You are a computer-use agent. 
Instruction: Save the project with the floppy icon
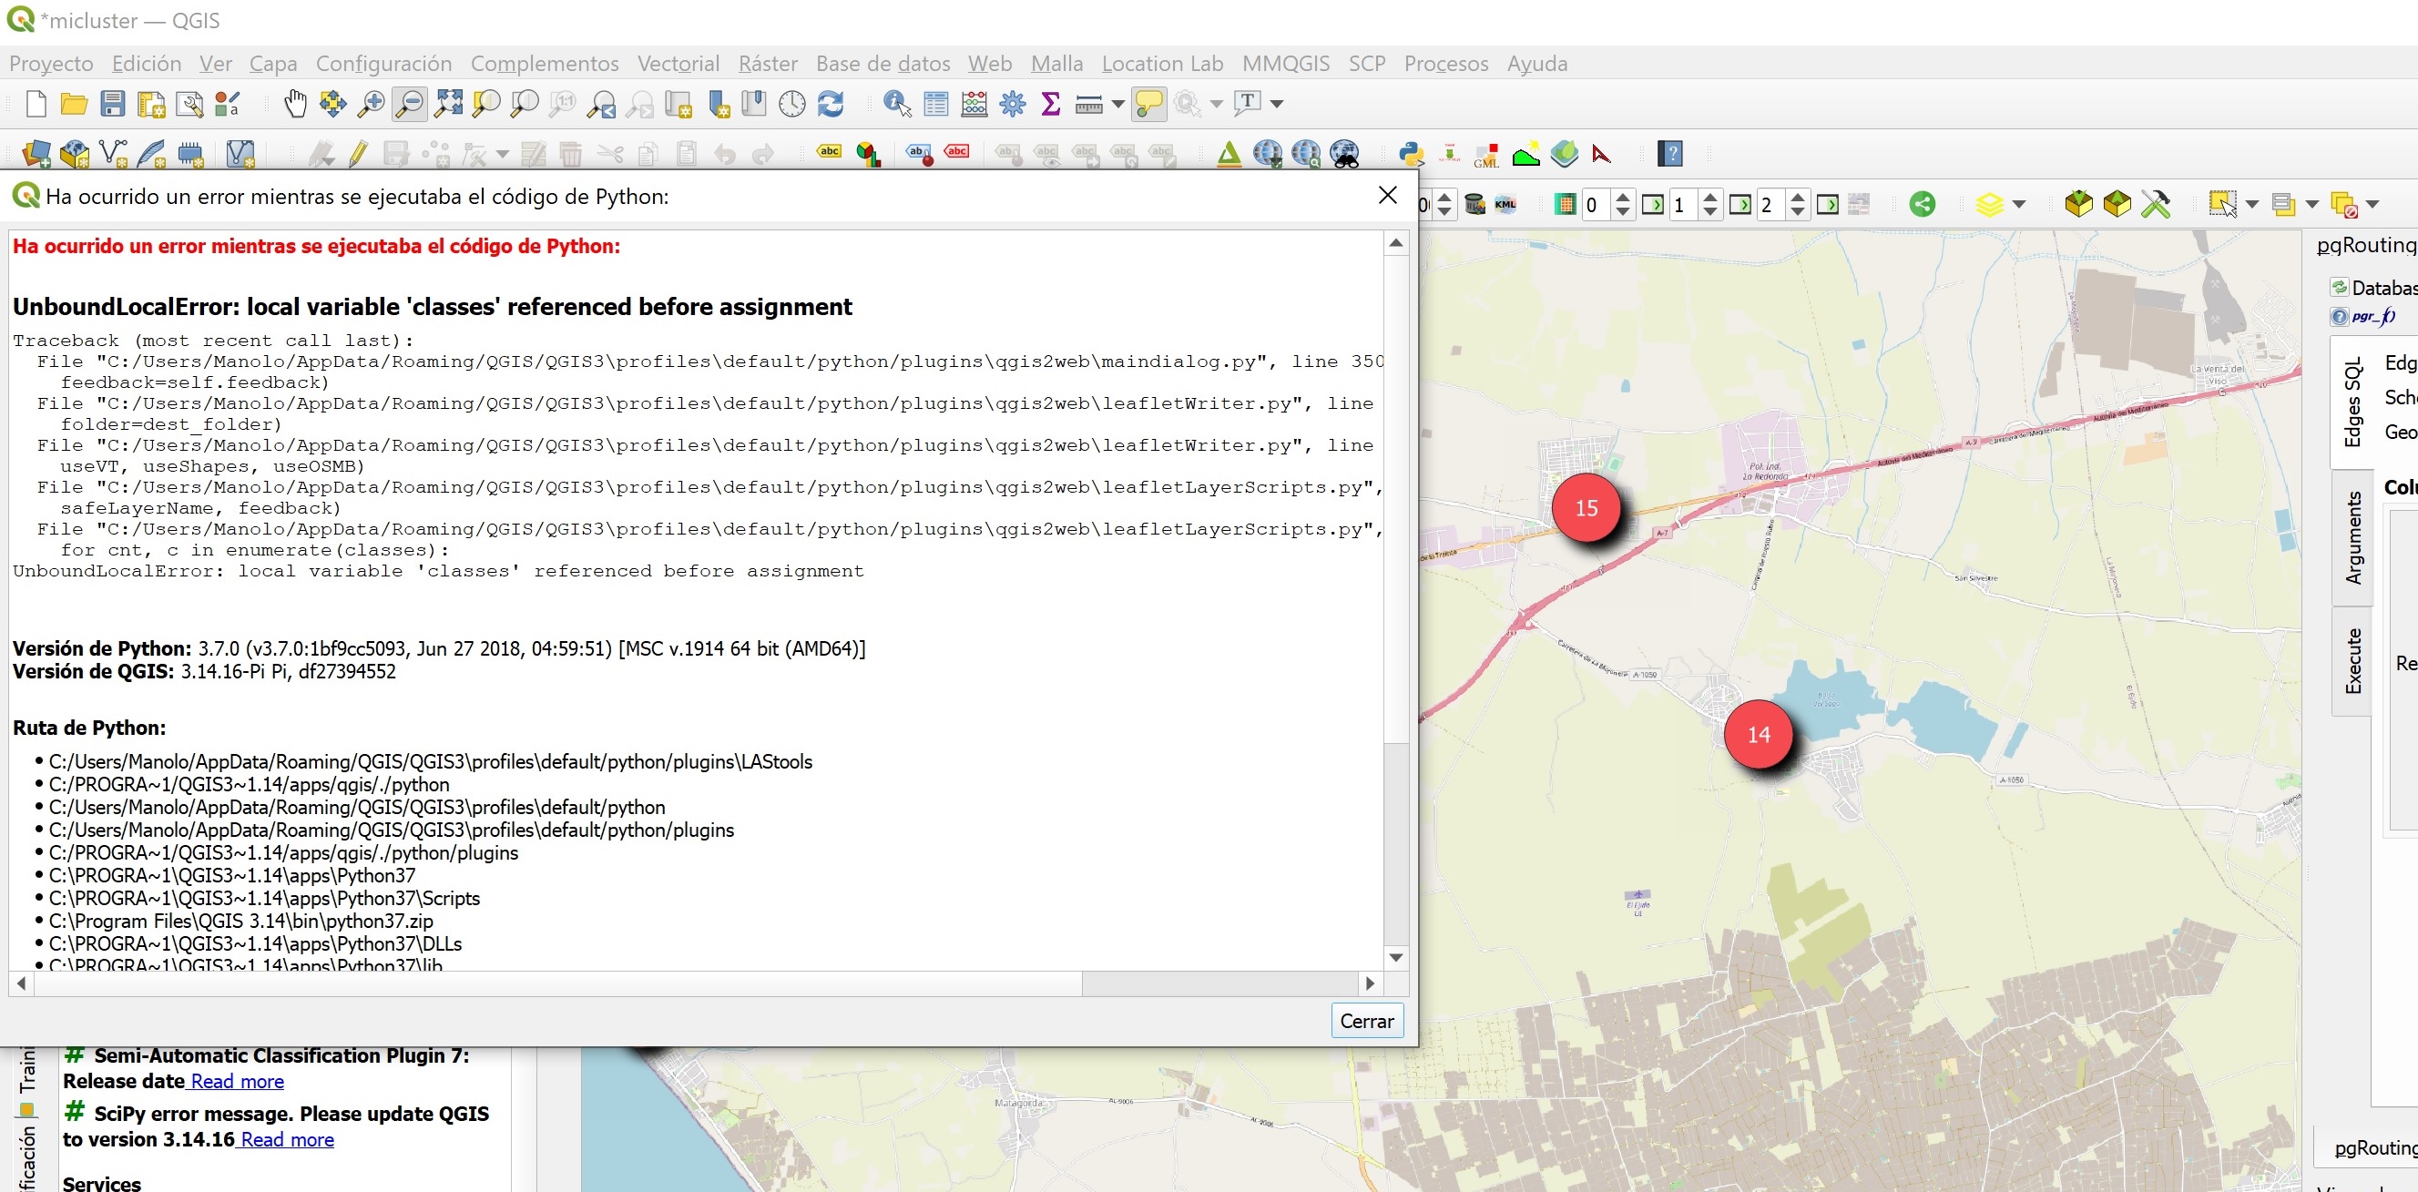(x=113, y=103)
